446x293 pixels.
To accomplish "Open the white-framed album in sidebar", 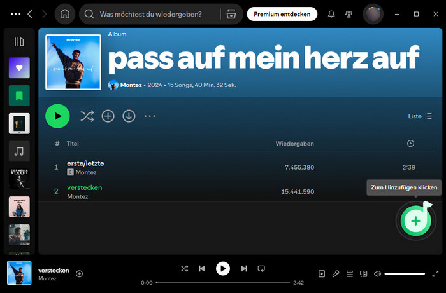I will [x=19, y=123].
